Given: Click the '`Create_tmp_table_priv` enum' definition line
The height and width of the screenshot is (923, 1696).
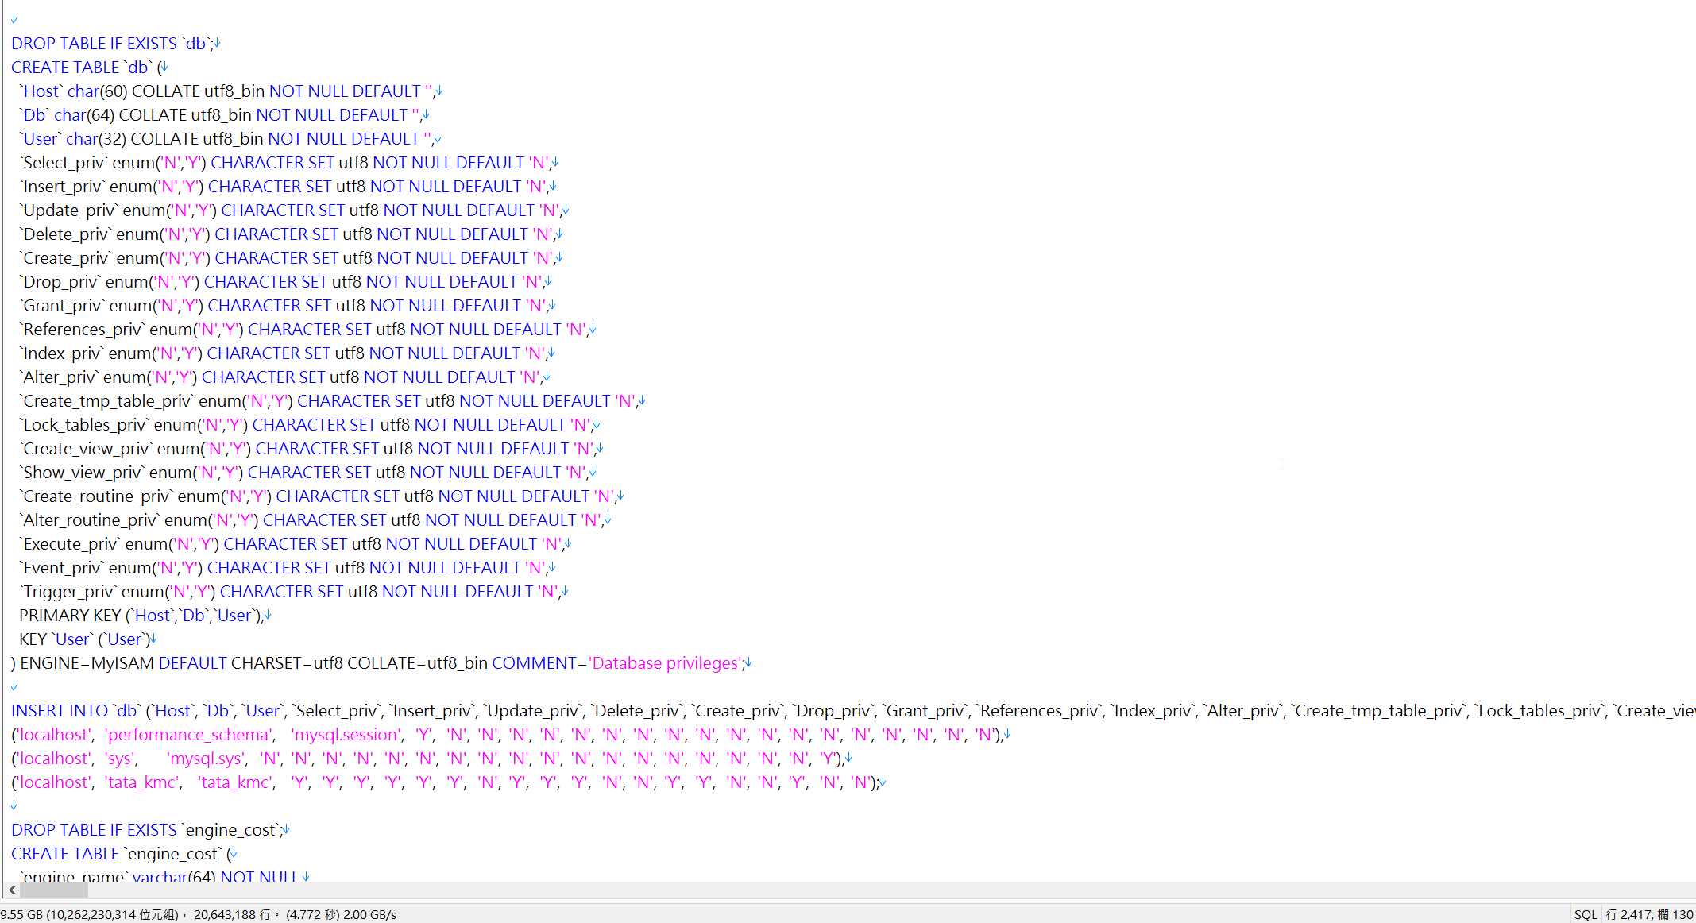Looking at the screenshot, I should tap(329, 401).
